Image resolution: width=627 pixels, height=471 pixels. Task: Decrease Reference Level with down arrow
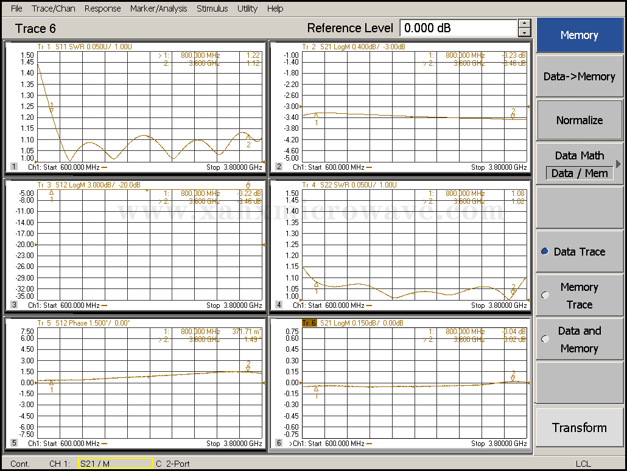[x=524, y=33]
